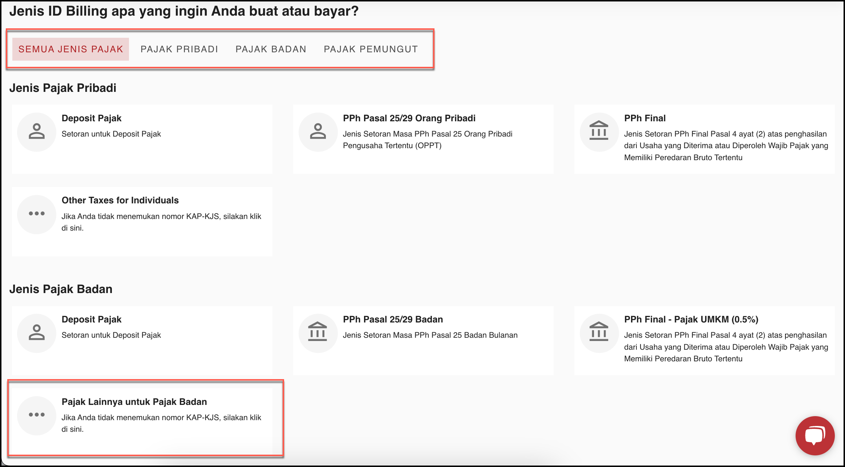Screen dimensions: 845x467
Task: Click person icon on Badan Deposit Pajak card
Action: point(37,333)
